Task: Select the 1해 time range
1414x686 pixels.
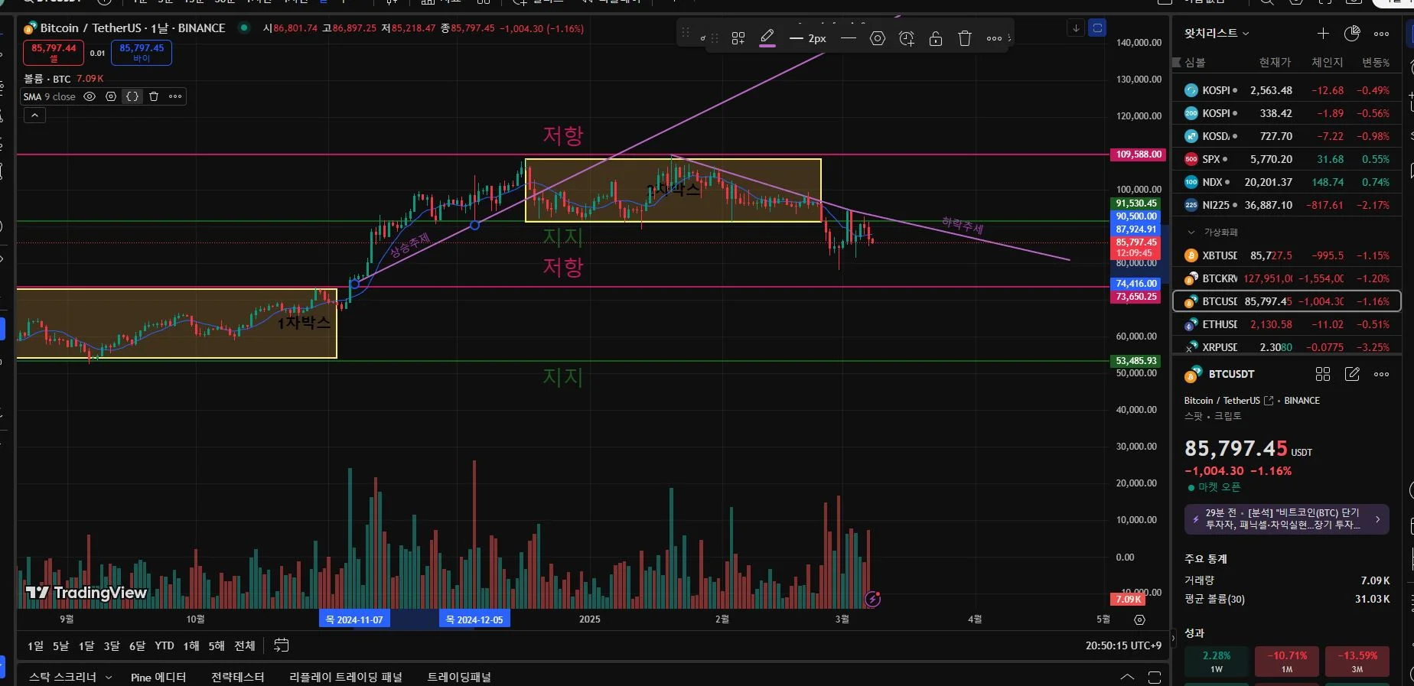Action: (191, 646)
